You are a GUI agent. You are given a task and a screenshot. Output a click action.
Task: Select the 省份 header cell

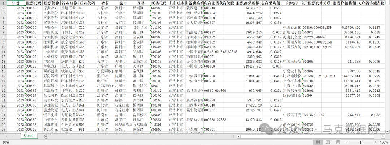[105, 4]
